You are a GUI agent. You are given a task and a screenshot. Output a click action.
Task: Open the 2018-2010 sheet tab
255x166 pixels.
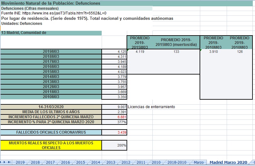(x=177, y=162)
